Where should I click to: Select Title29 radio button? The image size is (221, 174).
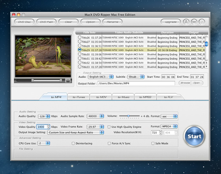80,50
